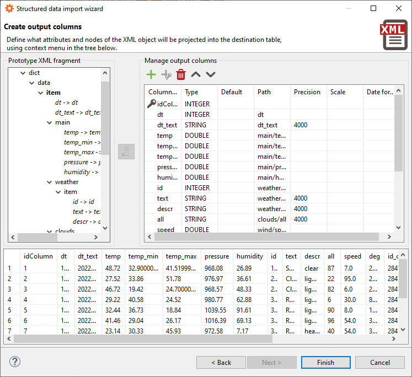412x377 pixels.
Task: Collapse the main node in XML tree
Action: coord(50,122)
